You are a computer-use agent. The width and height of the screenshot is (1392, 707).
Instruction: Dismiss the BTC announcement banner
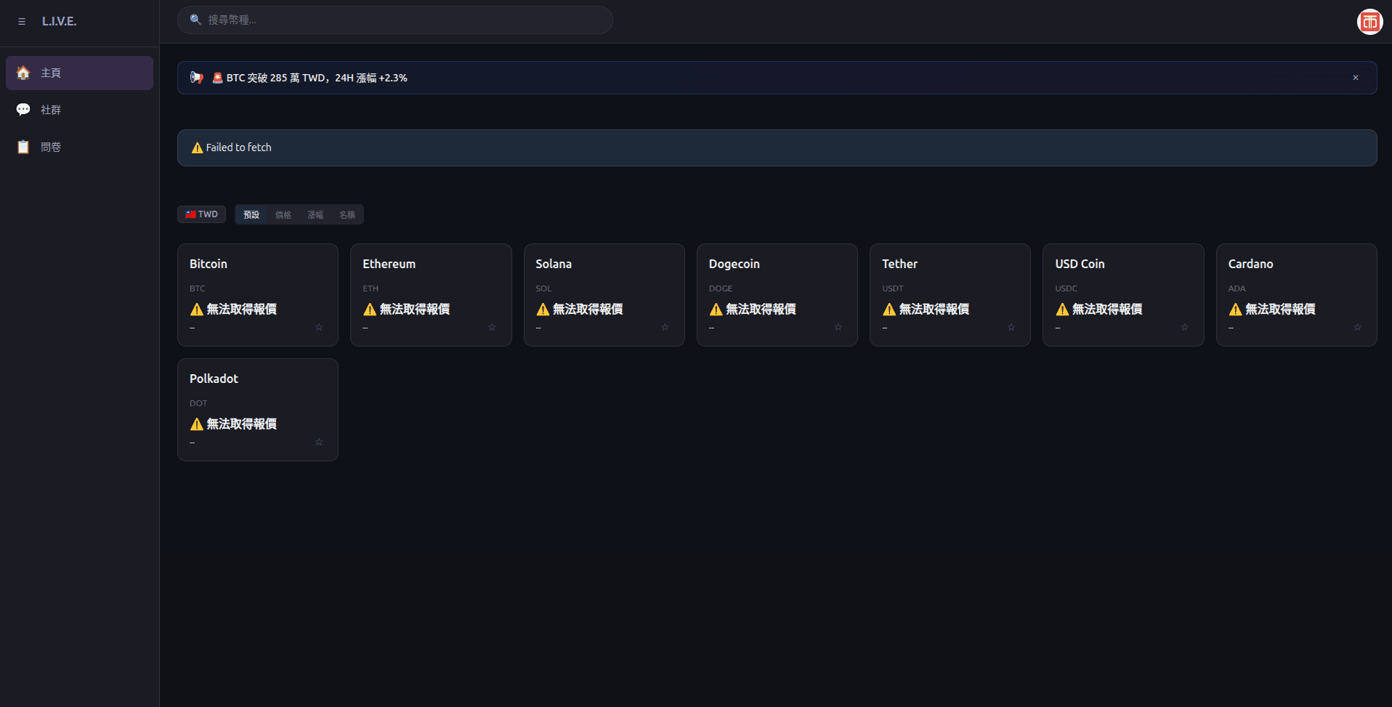tap(1356, 78)
